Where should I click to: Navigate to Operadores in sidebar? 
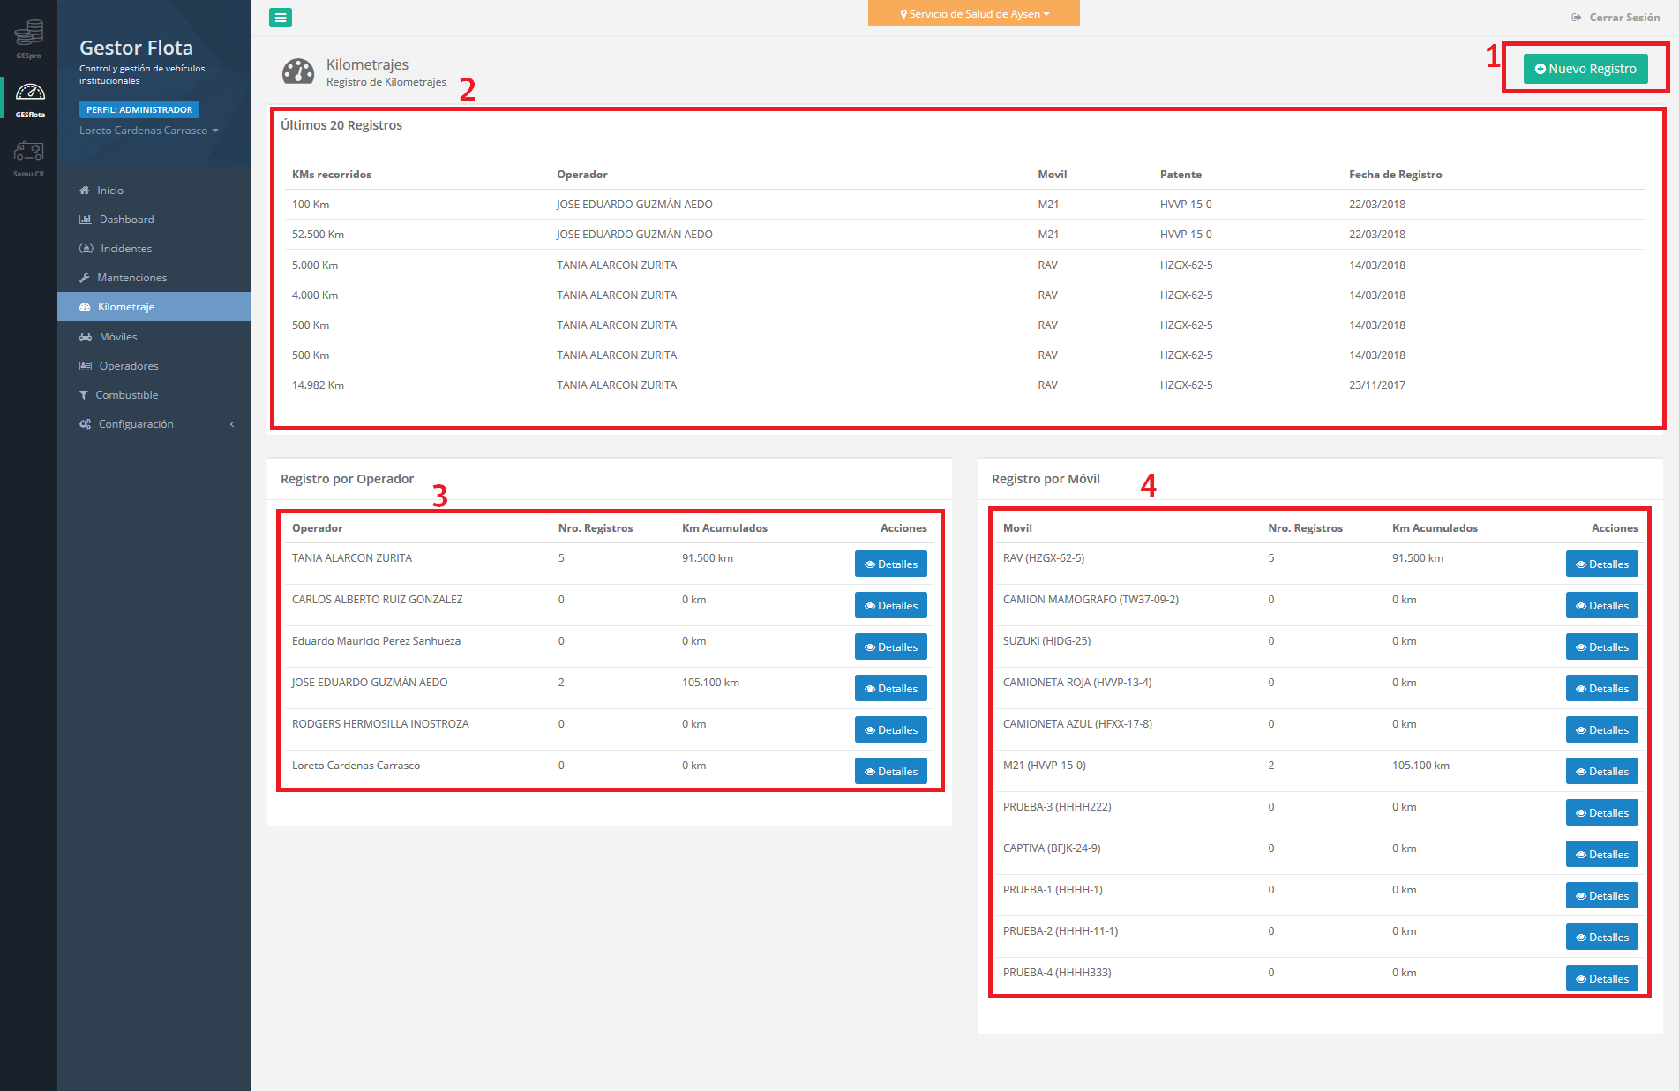129,366
